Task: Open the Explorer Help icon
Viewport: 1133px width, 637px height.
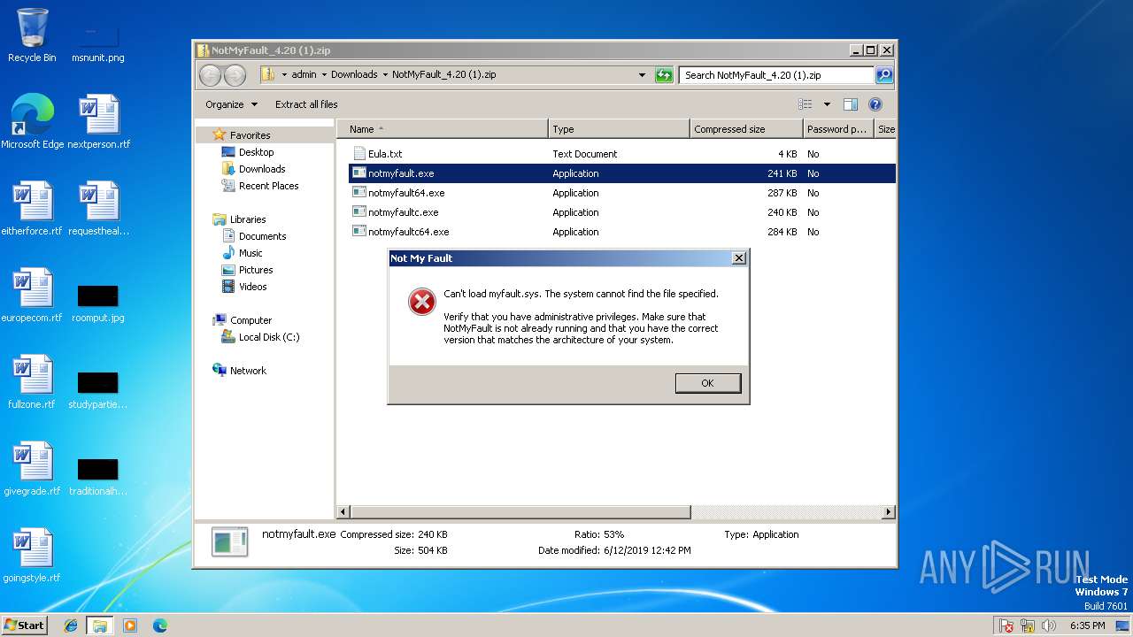Action: (x=875, y=104)
